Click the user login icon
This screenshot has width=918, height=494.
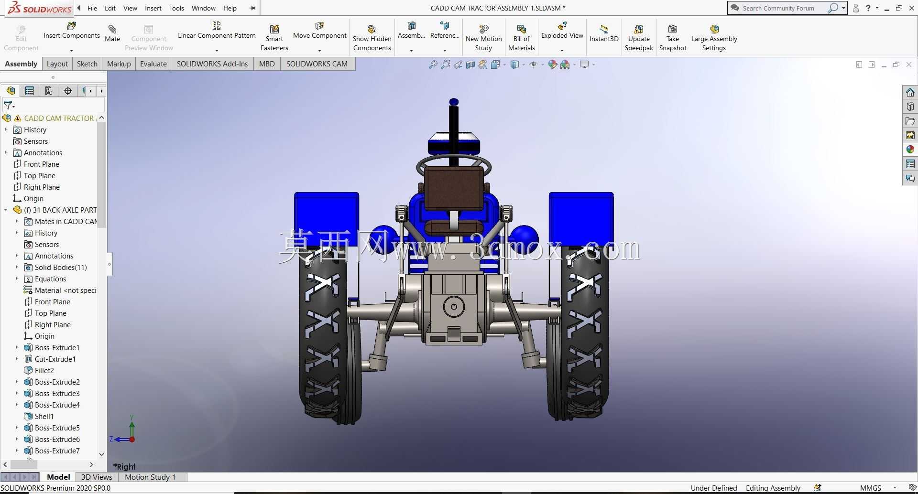click(856, 8)
